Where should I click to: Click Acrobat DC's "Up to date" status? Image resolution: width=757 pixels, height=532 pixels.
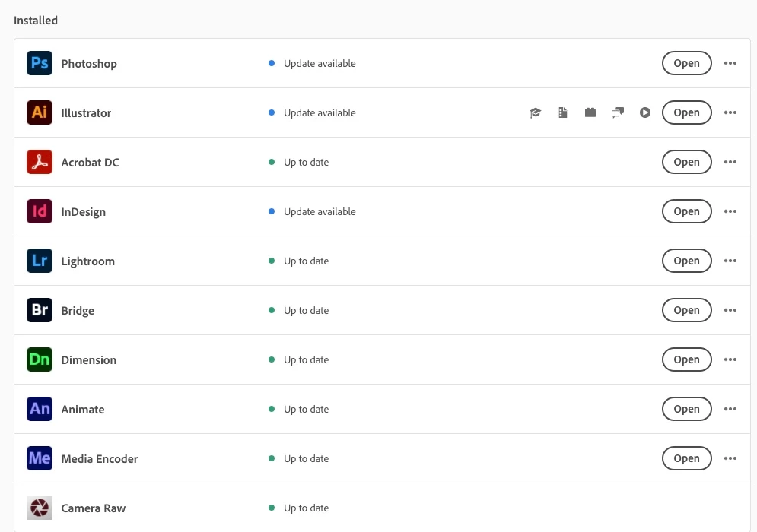tap(306, 162)
